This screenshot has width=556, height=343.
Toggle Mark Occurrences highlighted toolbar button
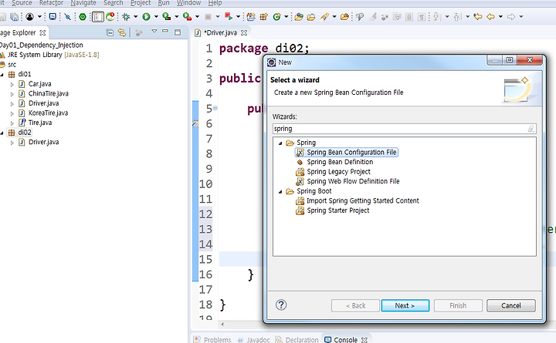click(x=97, y=17)
